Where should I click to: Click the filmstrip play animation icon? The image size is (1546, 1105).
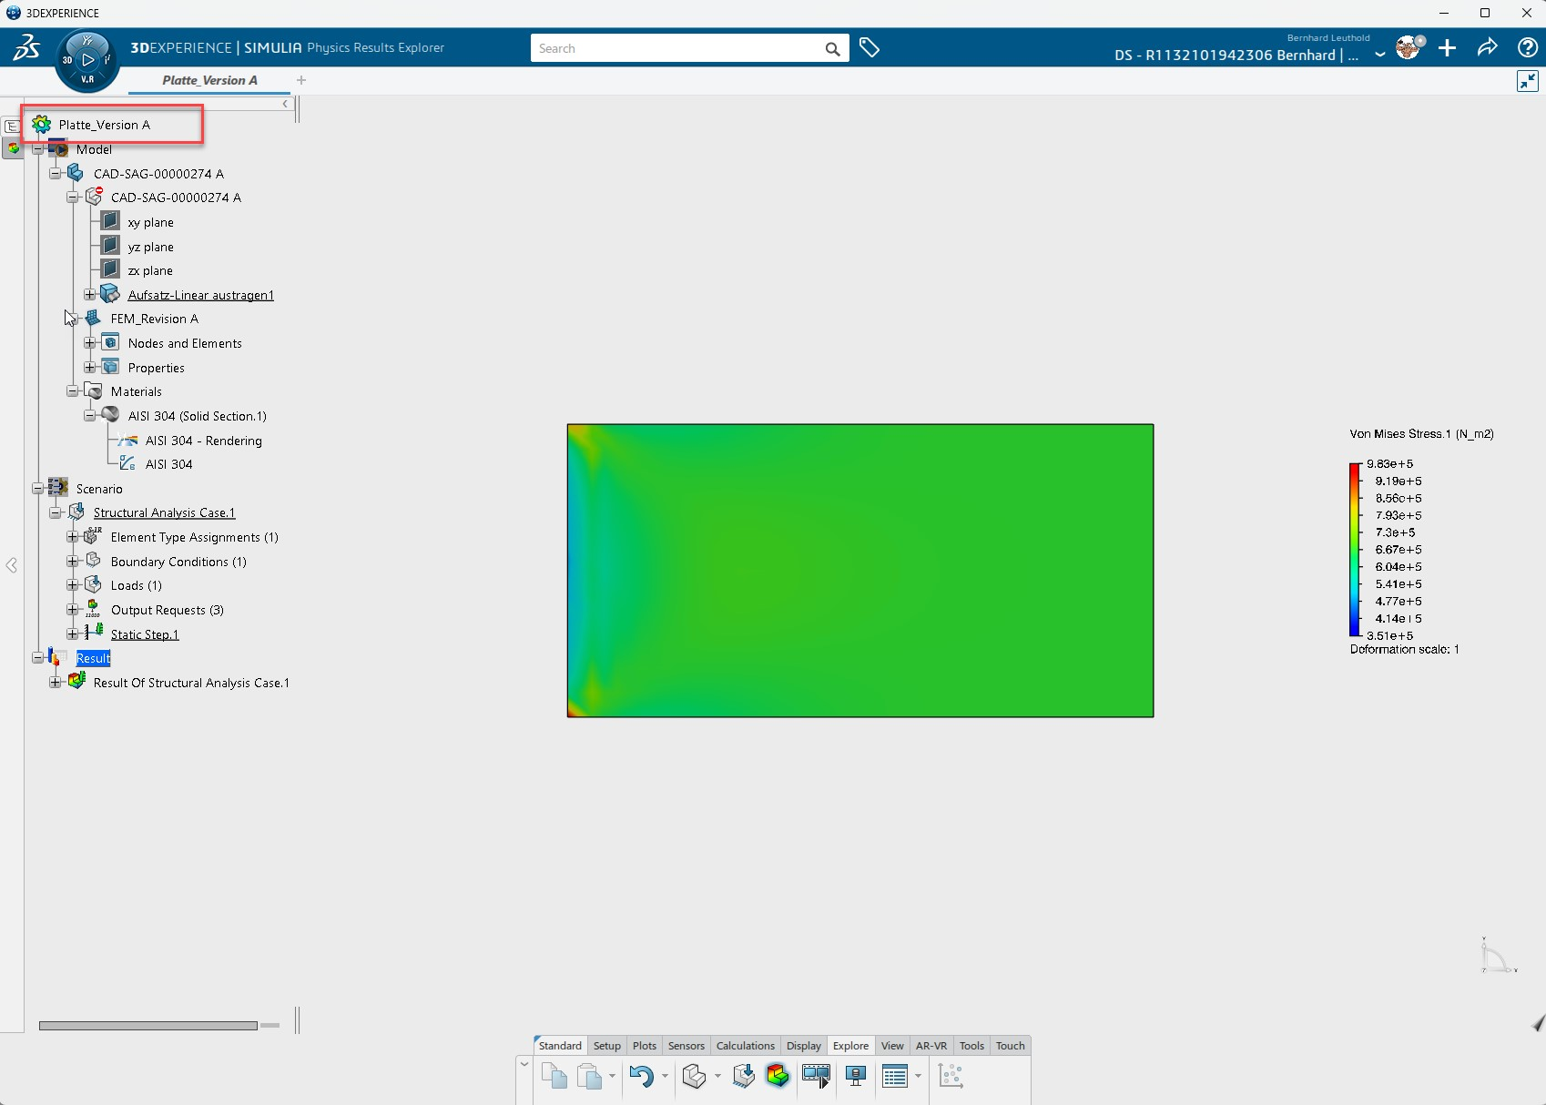(x=816, y=1076)
